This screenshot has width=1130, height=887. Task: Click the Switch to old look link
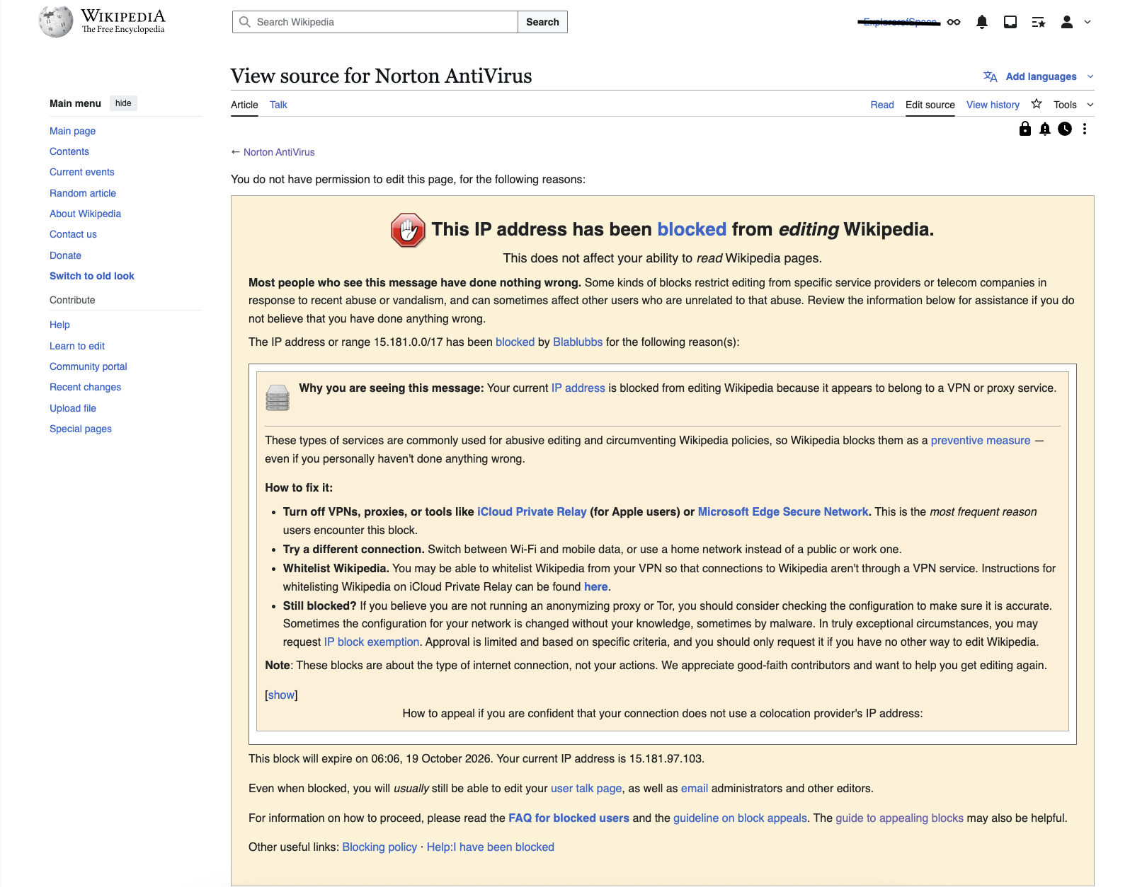[x=92, y=276]
